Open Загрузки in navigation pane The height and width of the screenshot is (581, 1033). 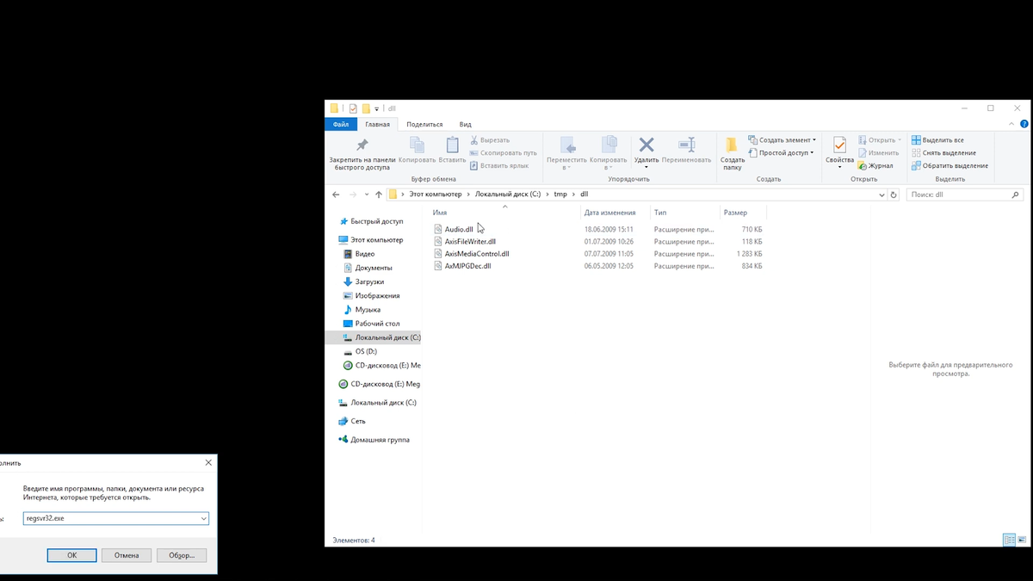click(369, 281)
